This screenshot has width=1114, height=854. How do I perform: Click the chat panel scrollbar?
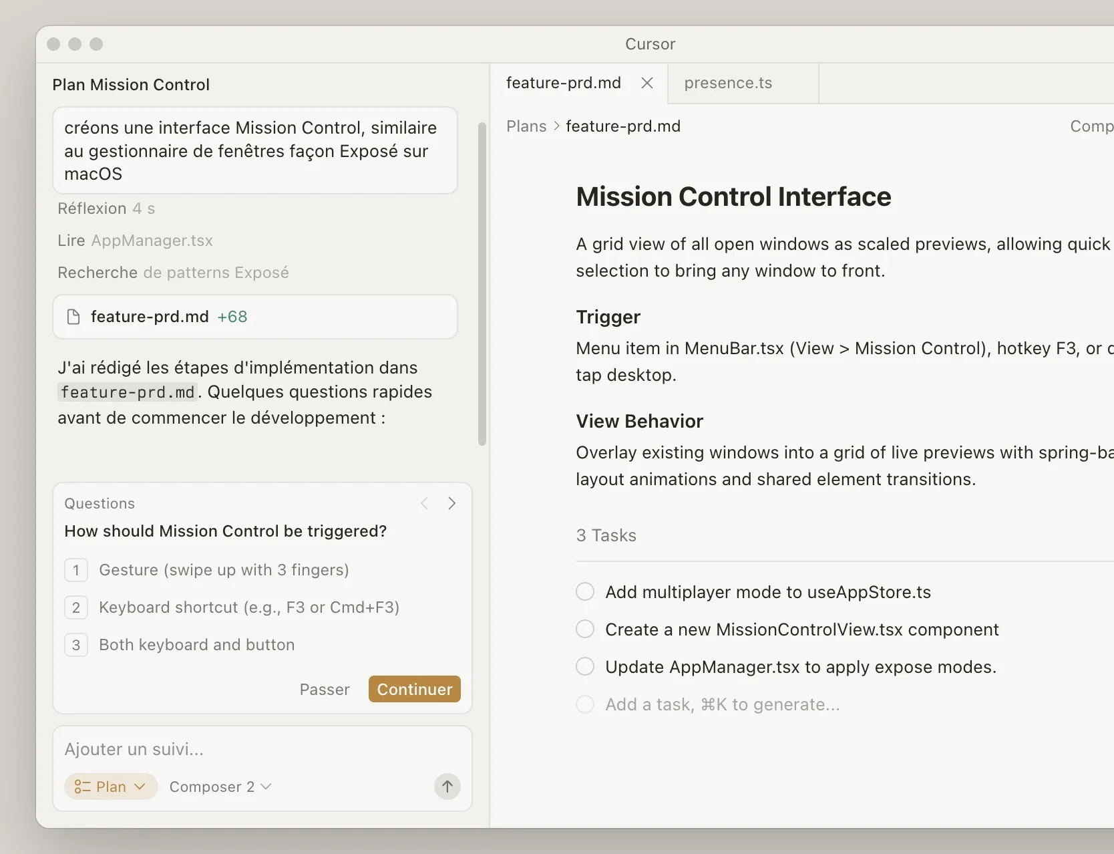click(x=482, y=284)
